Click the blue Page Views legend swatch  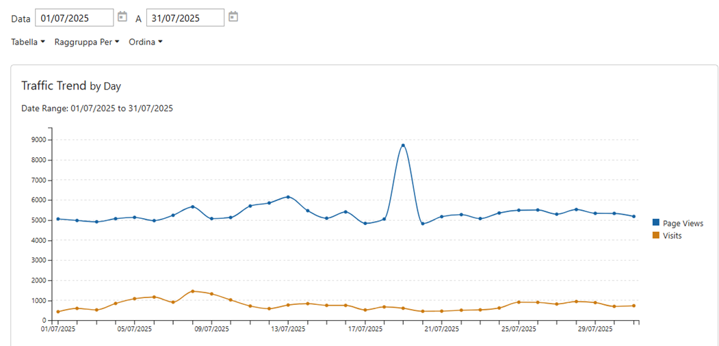point(656,224)
